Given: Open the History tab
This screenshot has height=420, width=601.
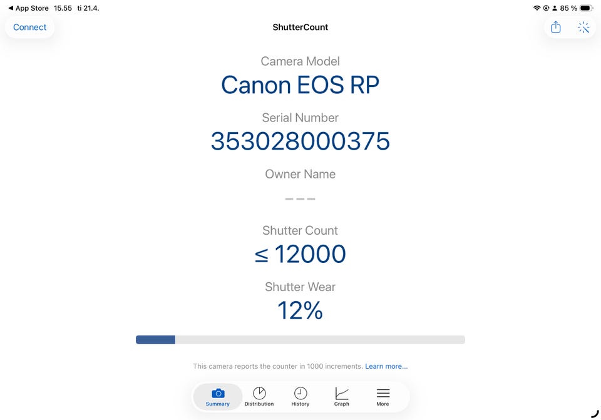Looking at the screenshot, I should 300,397.
